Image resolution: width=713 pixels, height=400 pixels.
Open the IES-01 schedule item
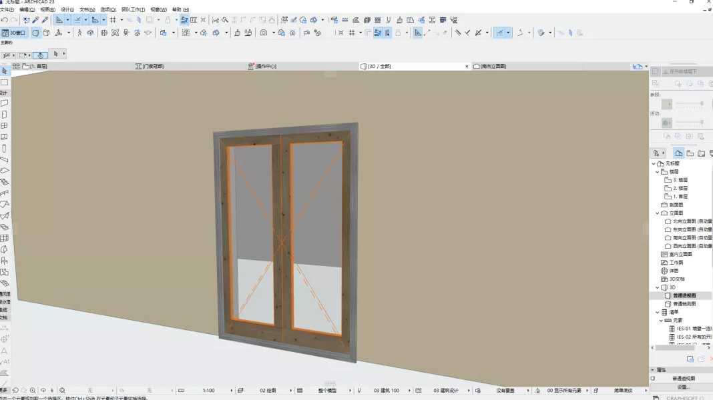[690, 329]
